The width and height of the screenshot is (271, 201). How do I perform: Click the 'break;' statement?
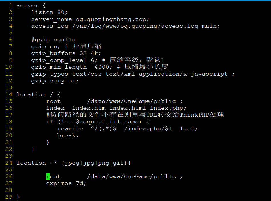(x=68, y=135)
